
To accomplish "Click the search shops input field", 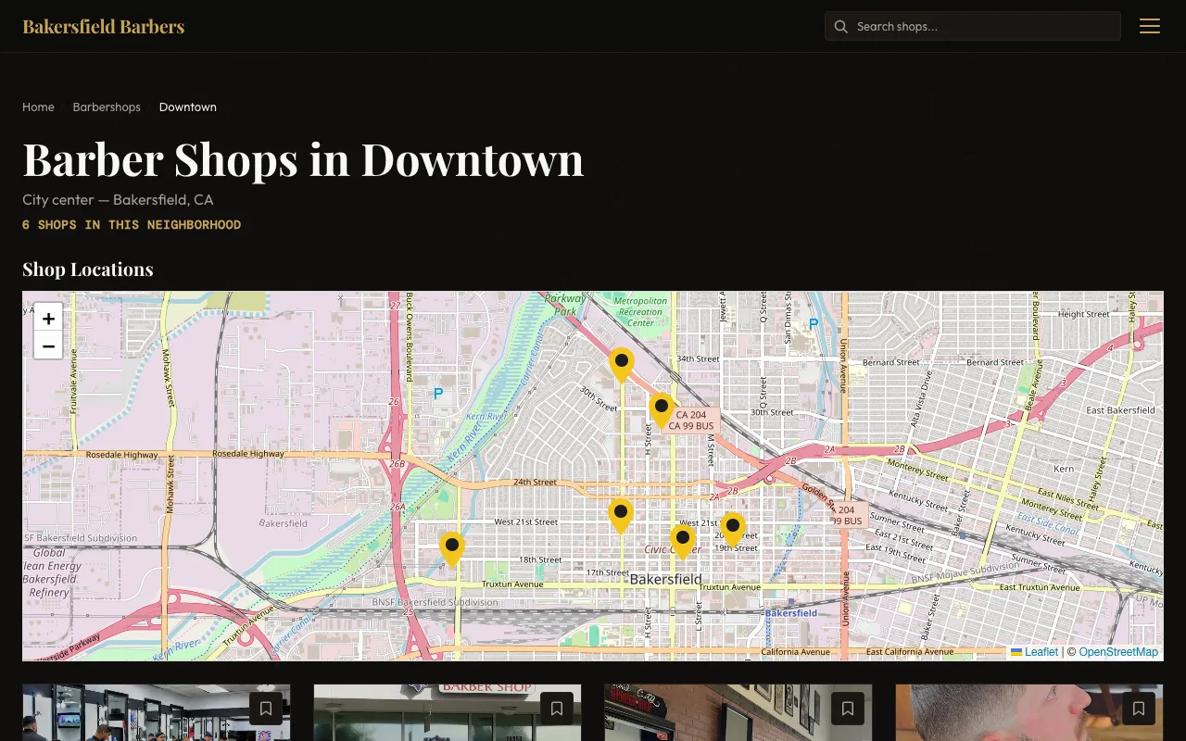I will (x=973, y=26).
